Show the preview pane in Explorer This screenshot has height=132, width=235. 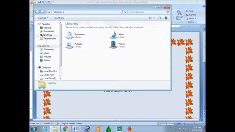160,18
